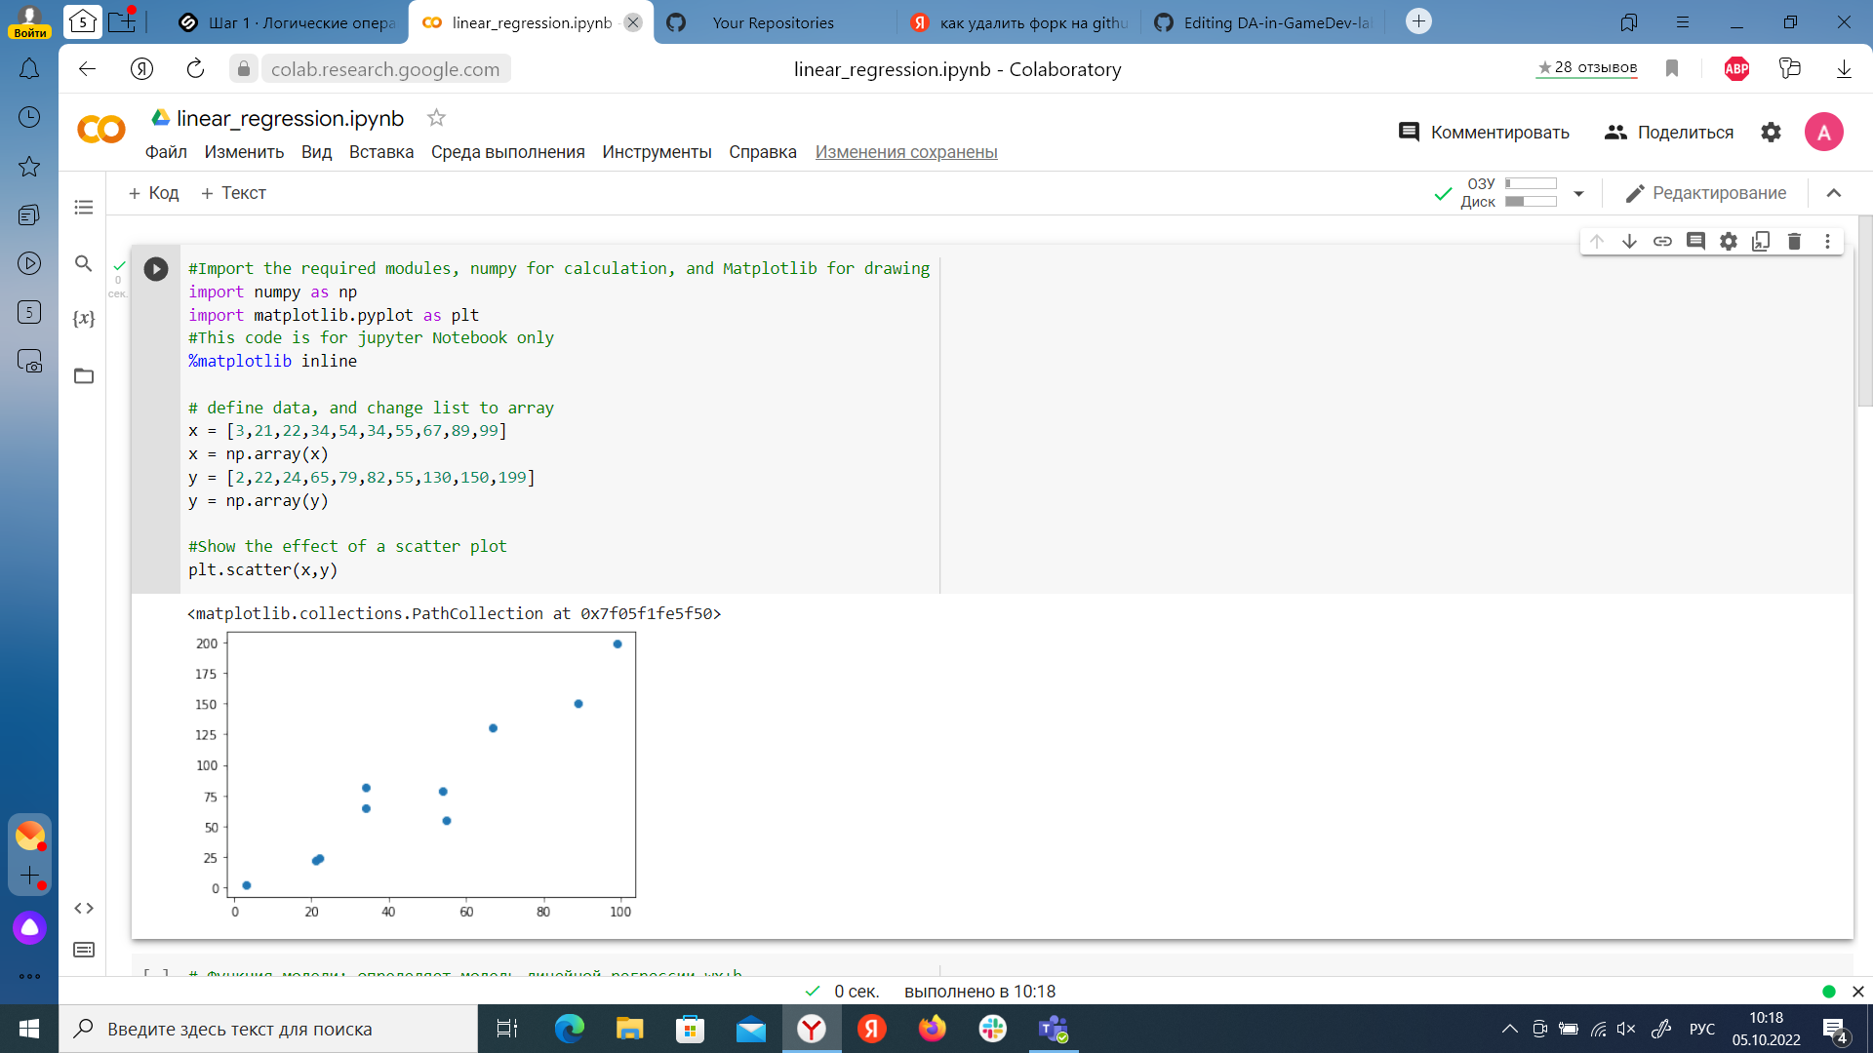Copy a link to this cell
Image resolution: width=1873 pixels, height=1053 pixels.
[1662, 241]
